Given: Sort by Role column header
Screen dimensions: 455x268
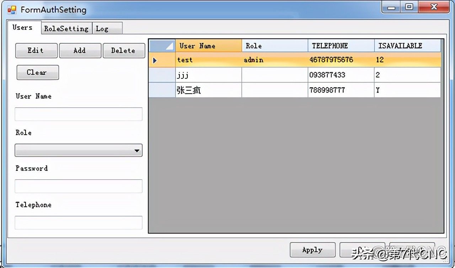Looking at the screenshot, I should [275, 46].
